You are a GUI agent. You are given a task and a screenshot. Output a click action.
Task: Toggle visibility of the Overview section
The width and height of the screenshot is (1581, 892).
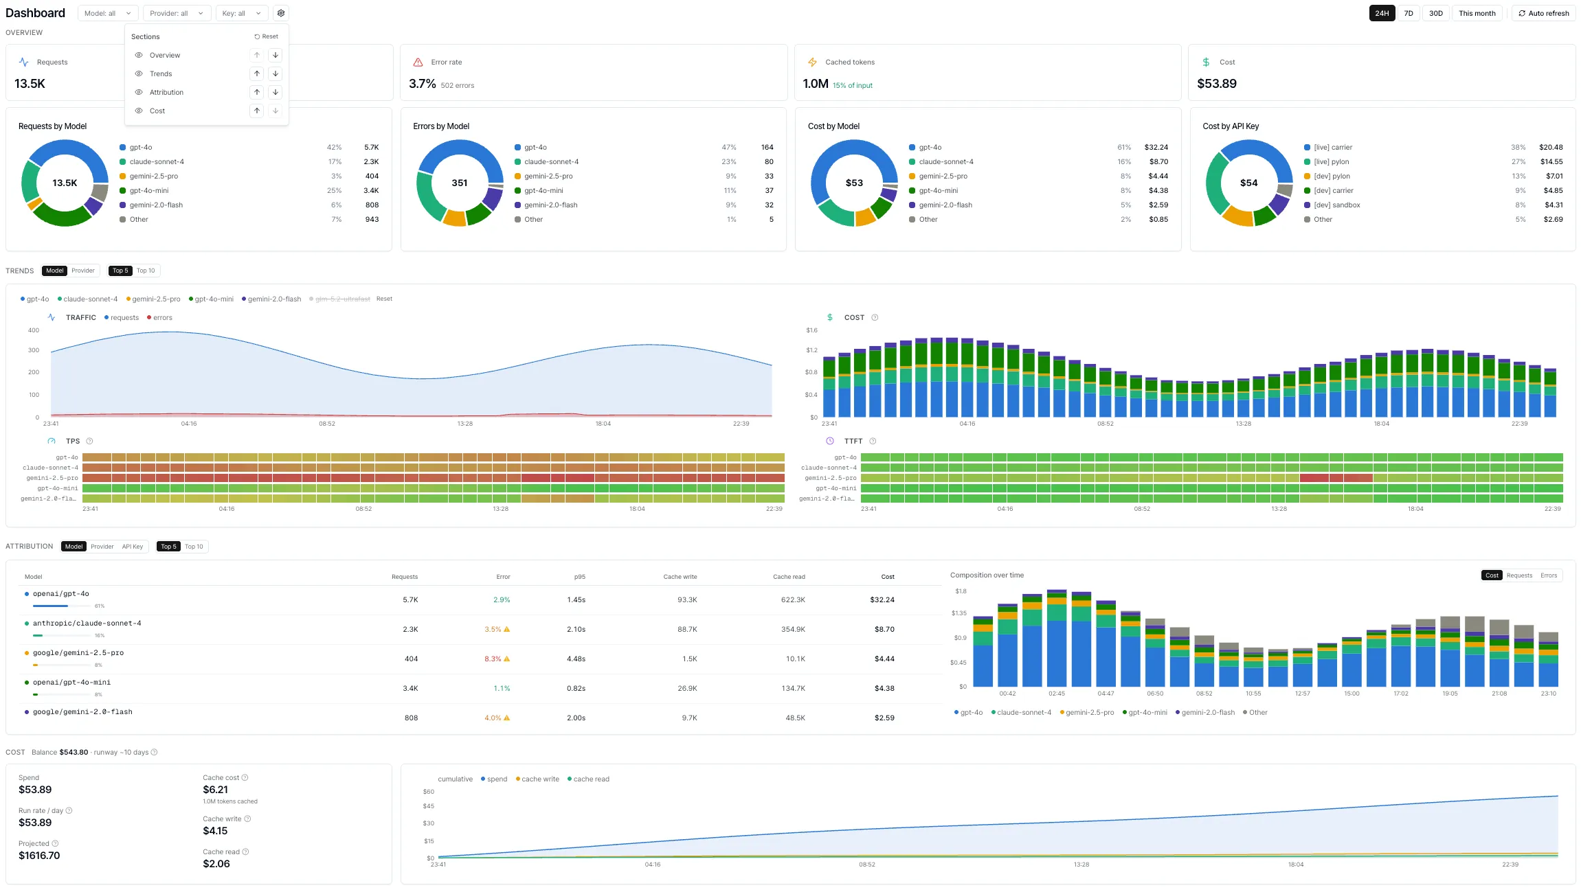[x=139, y=55]
